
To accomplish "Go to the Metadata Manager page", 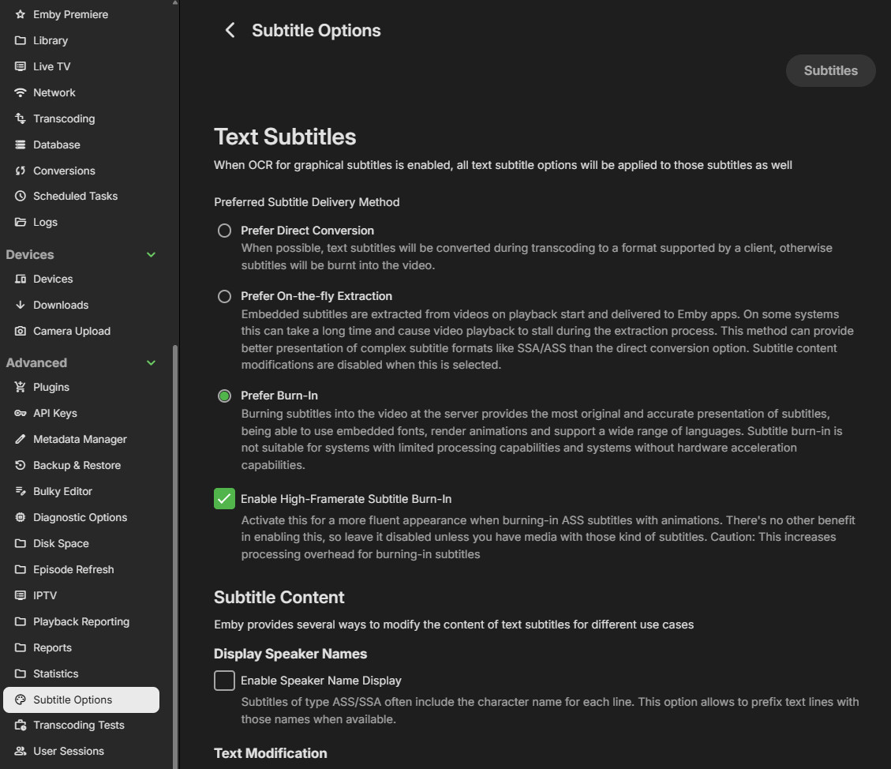I will 80,439.
